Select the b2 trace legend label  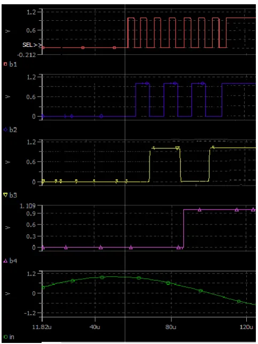[13, 130]
